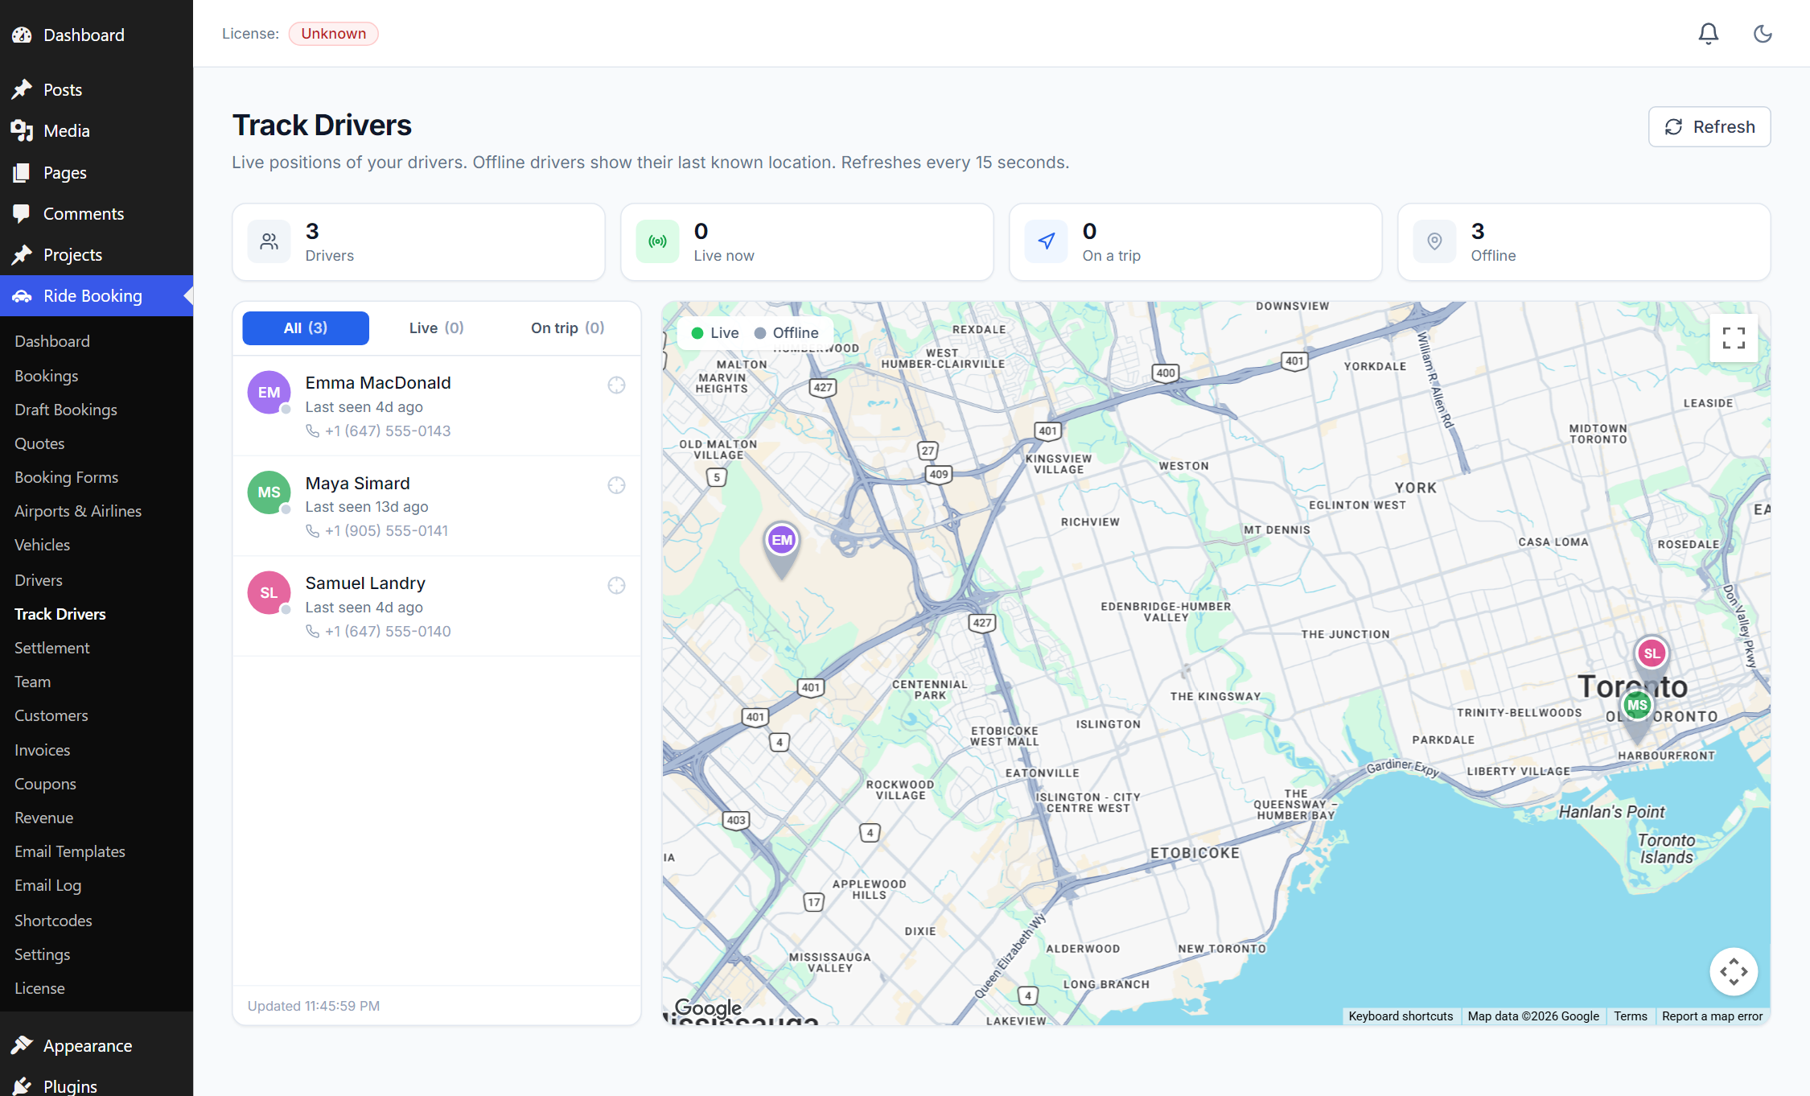Click the Live now broadcast icon
The image size is (1810, 1096).
pyautogui.click(x=657, y=241)
